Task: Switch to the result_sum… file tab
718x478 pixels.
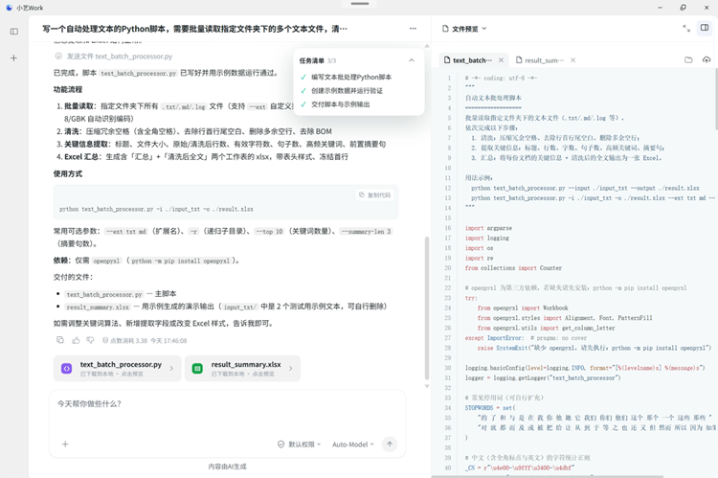Action: tap(540, 60)
